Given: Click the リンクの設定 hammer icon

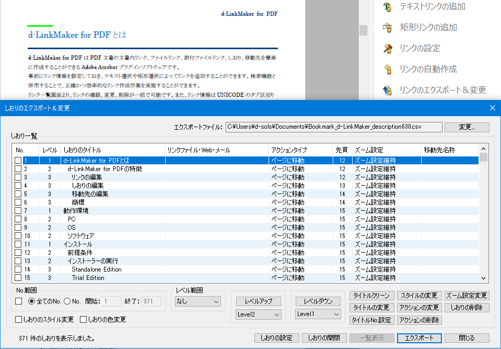Looking at the screenshot, I should [388, 48].
